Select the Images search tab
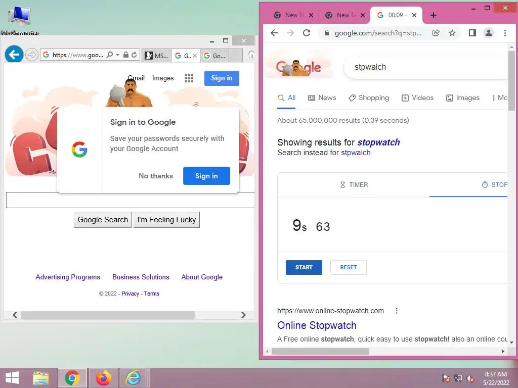 pyautogui.click(x=463, y=98)
